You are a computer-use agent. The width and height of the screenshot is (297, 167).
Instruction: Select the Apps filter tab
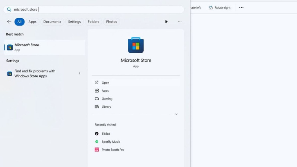click(33, 22)
